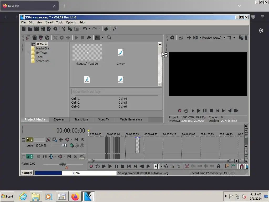Click the red X Delete icon in timeline toolbar
The image size is (269, 202).
(x=187, y=166)
